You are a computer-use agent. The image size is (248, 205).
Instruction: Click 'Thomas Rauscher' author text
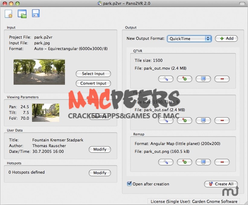click(49, 146)
